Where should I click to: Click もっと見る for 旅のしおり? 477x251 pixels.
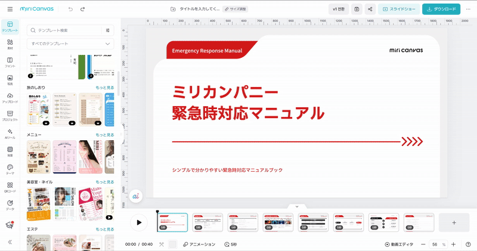(x=105, y=88)
